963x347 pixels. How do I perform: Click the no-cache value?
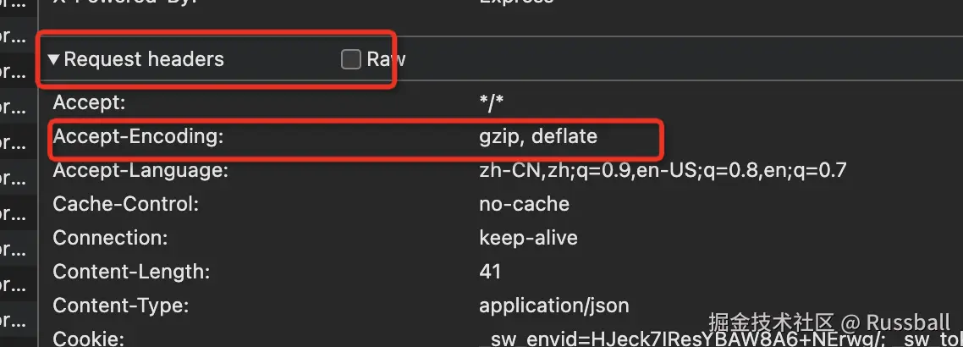tap(524, 204)
